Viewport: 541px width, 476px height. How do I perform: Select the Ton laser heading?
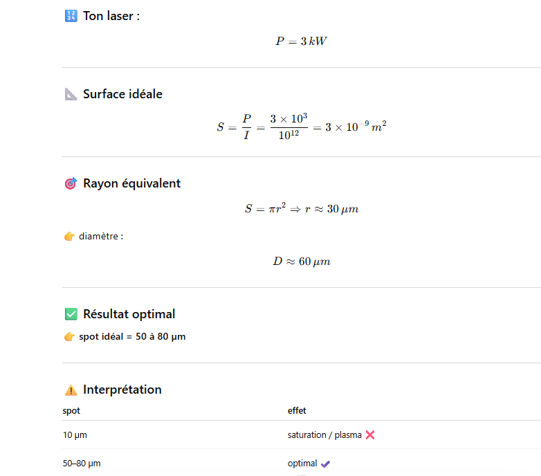pyautogui.click(x=111, y=16)
